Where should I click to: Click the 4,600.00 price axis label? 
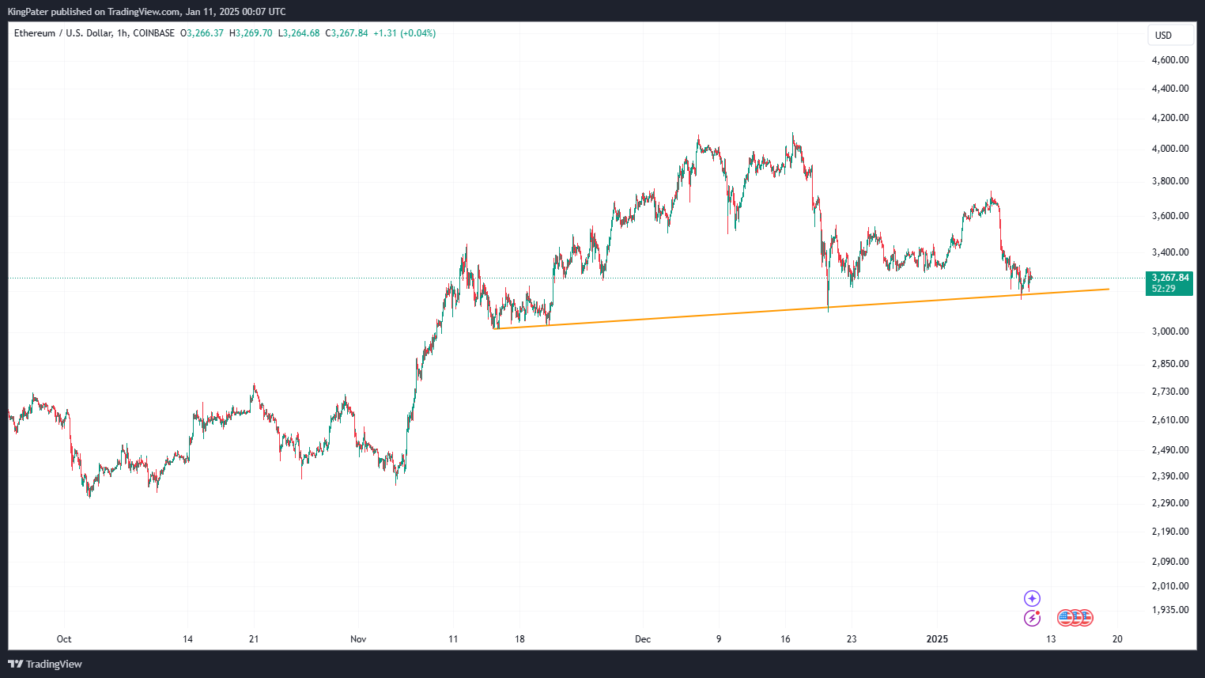tap(1170, 60)
